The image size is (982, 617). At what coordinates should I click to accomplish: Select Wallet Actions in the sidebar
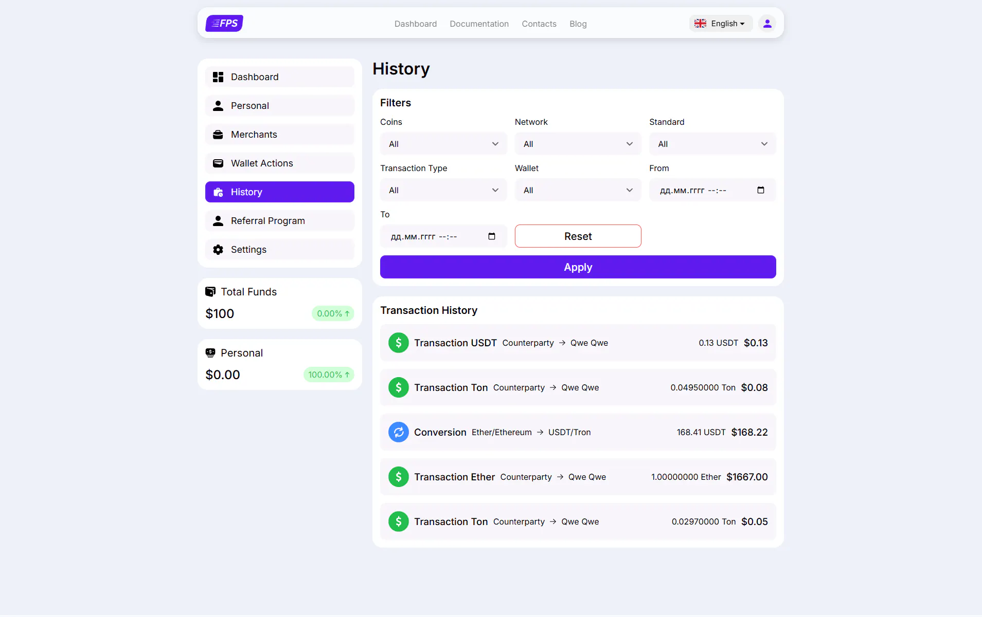pos(279,163)
